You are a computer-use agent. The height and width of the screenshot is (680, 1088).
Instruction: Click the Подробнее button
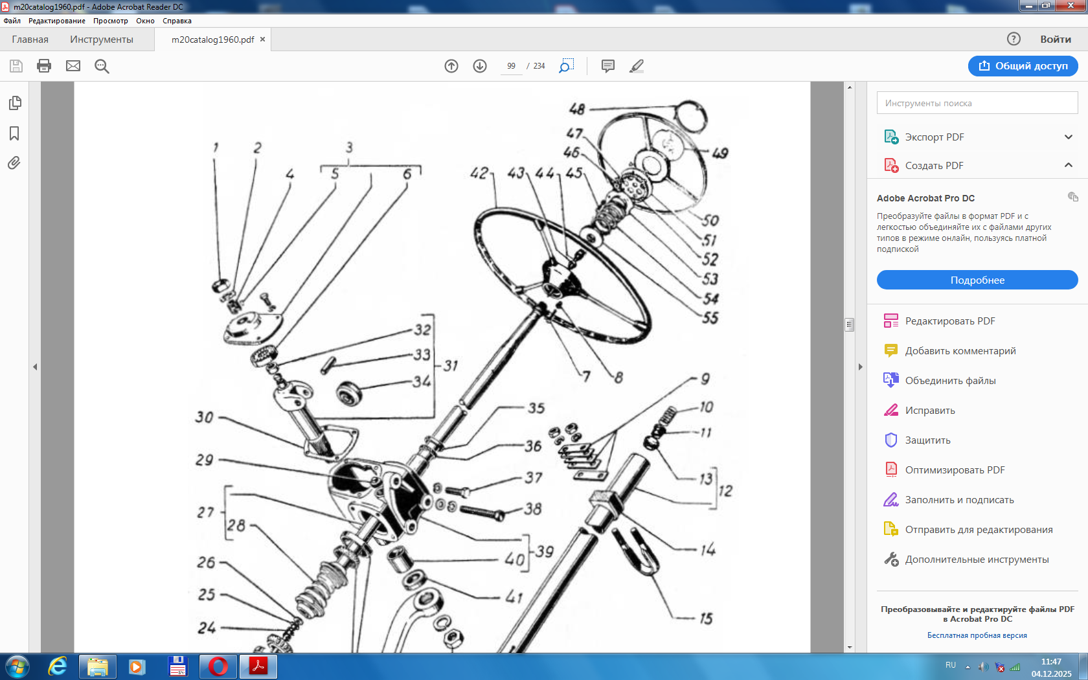[x=977, y=280]
